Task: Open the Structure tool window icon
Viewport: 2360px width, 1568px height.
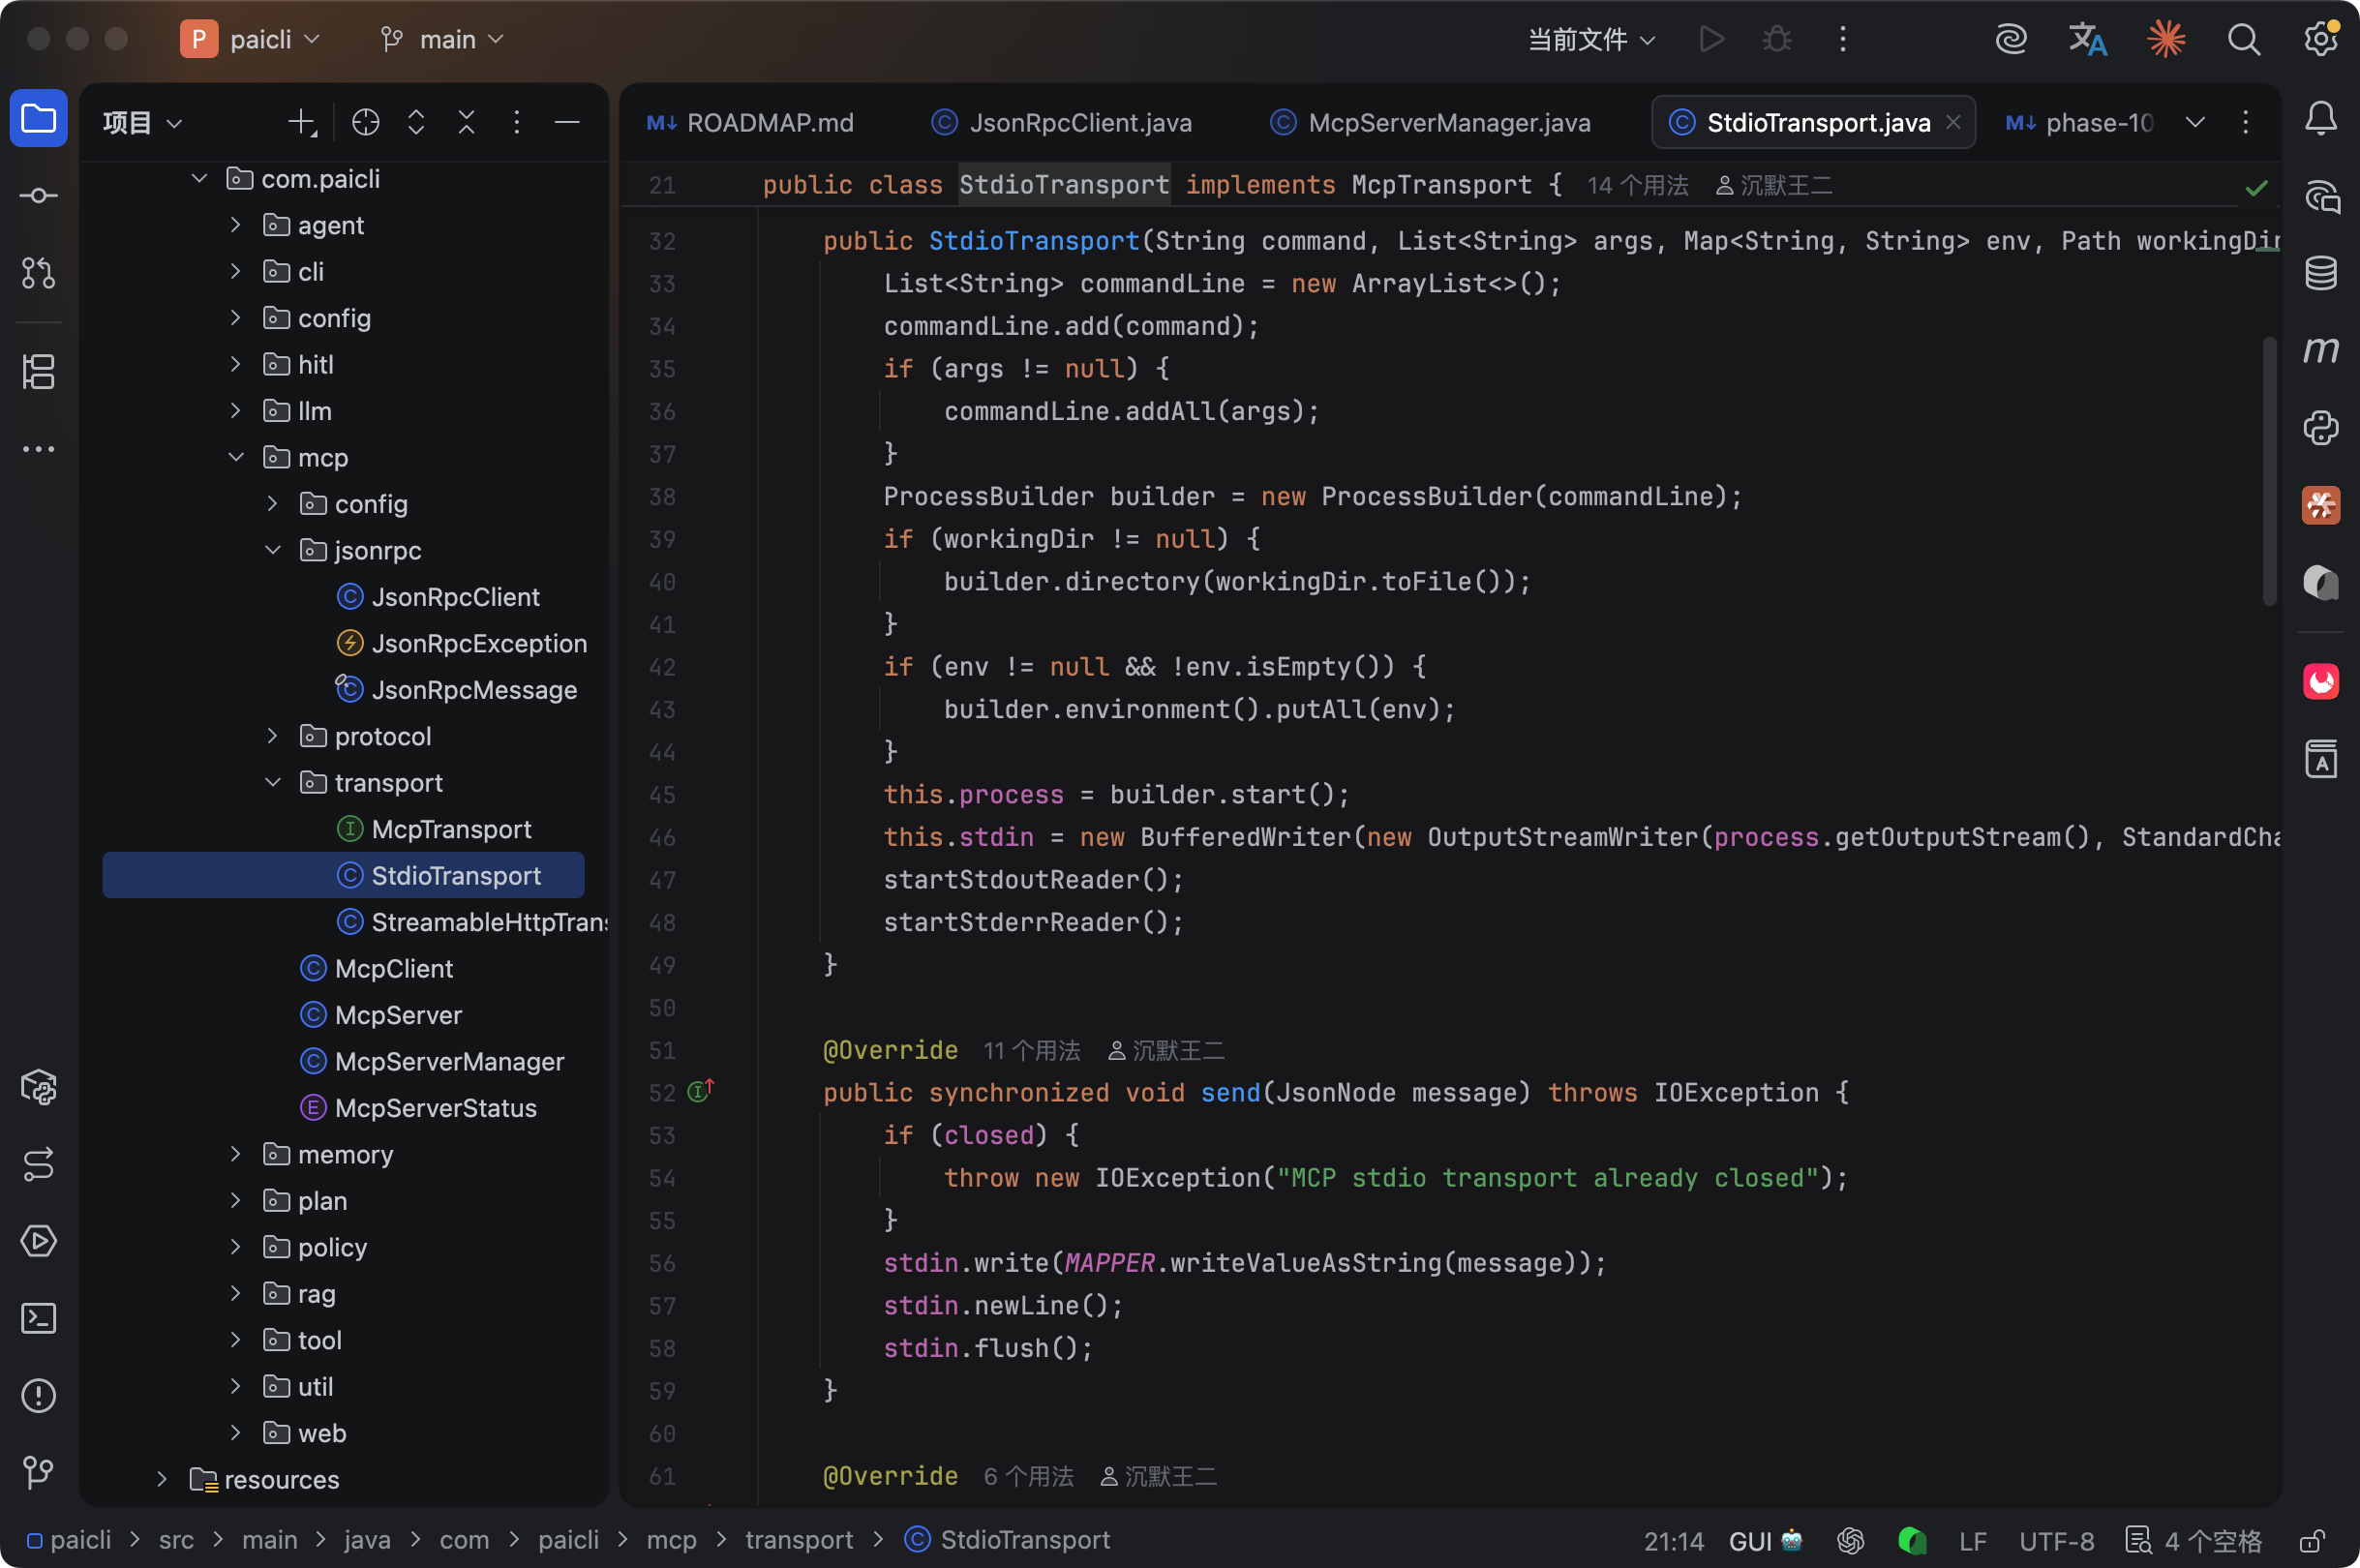Action: click(x=38, y=372)
